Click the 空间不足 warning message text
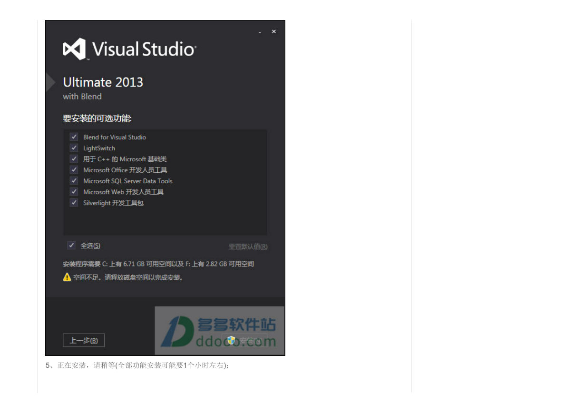The width and height of the screenshot is (584, 413). (128, 277)
